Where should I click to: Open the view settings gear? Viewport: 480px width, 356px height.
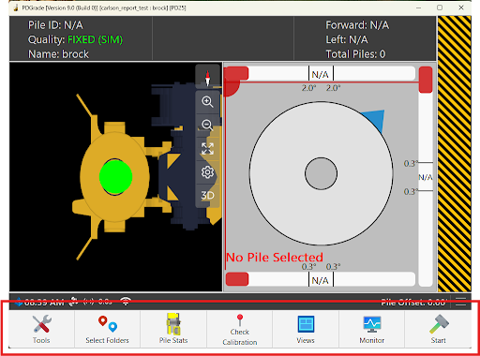pos(207,172)
